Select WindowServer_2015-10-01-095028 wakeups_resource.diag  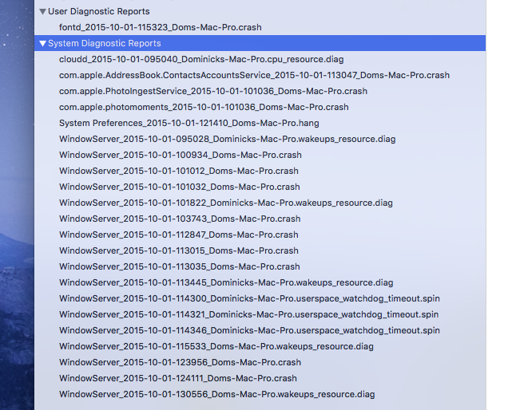[228, 139]
